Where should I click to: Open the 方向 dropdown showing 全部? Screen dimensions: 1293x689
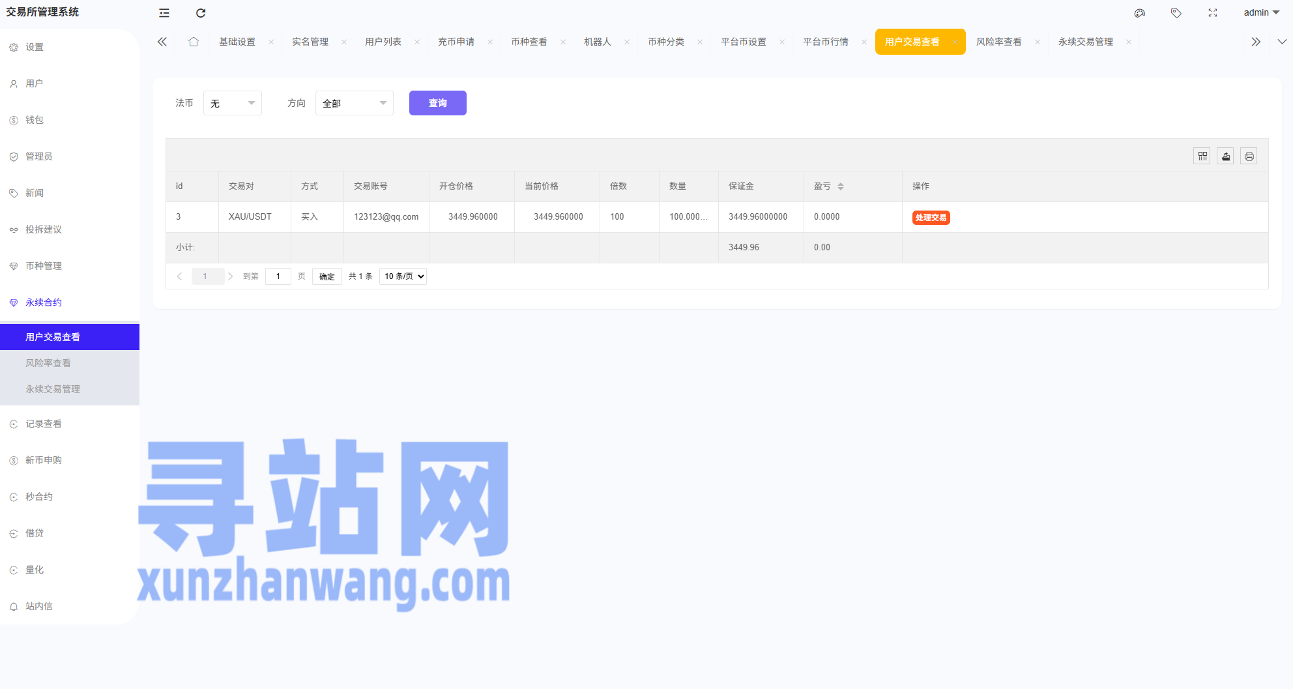(354, 103)
